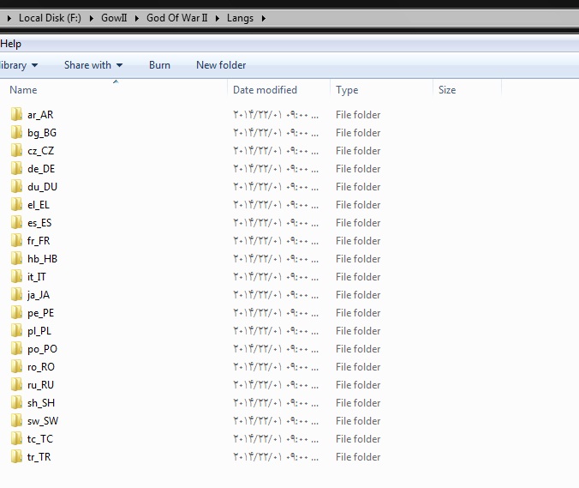The height and width of the screenshot is (488, 579).
Task: Select the de_DE folder icon
Action: coord(16,168)
